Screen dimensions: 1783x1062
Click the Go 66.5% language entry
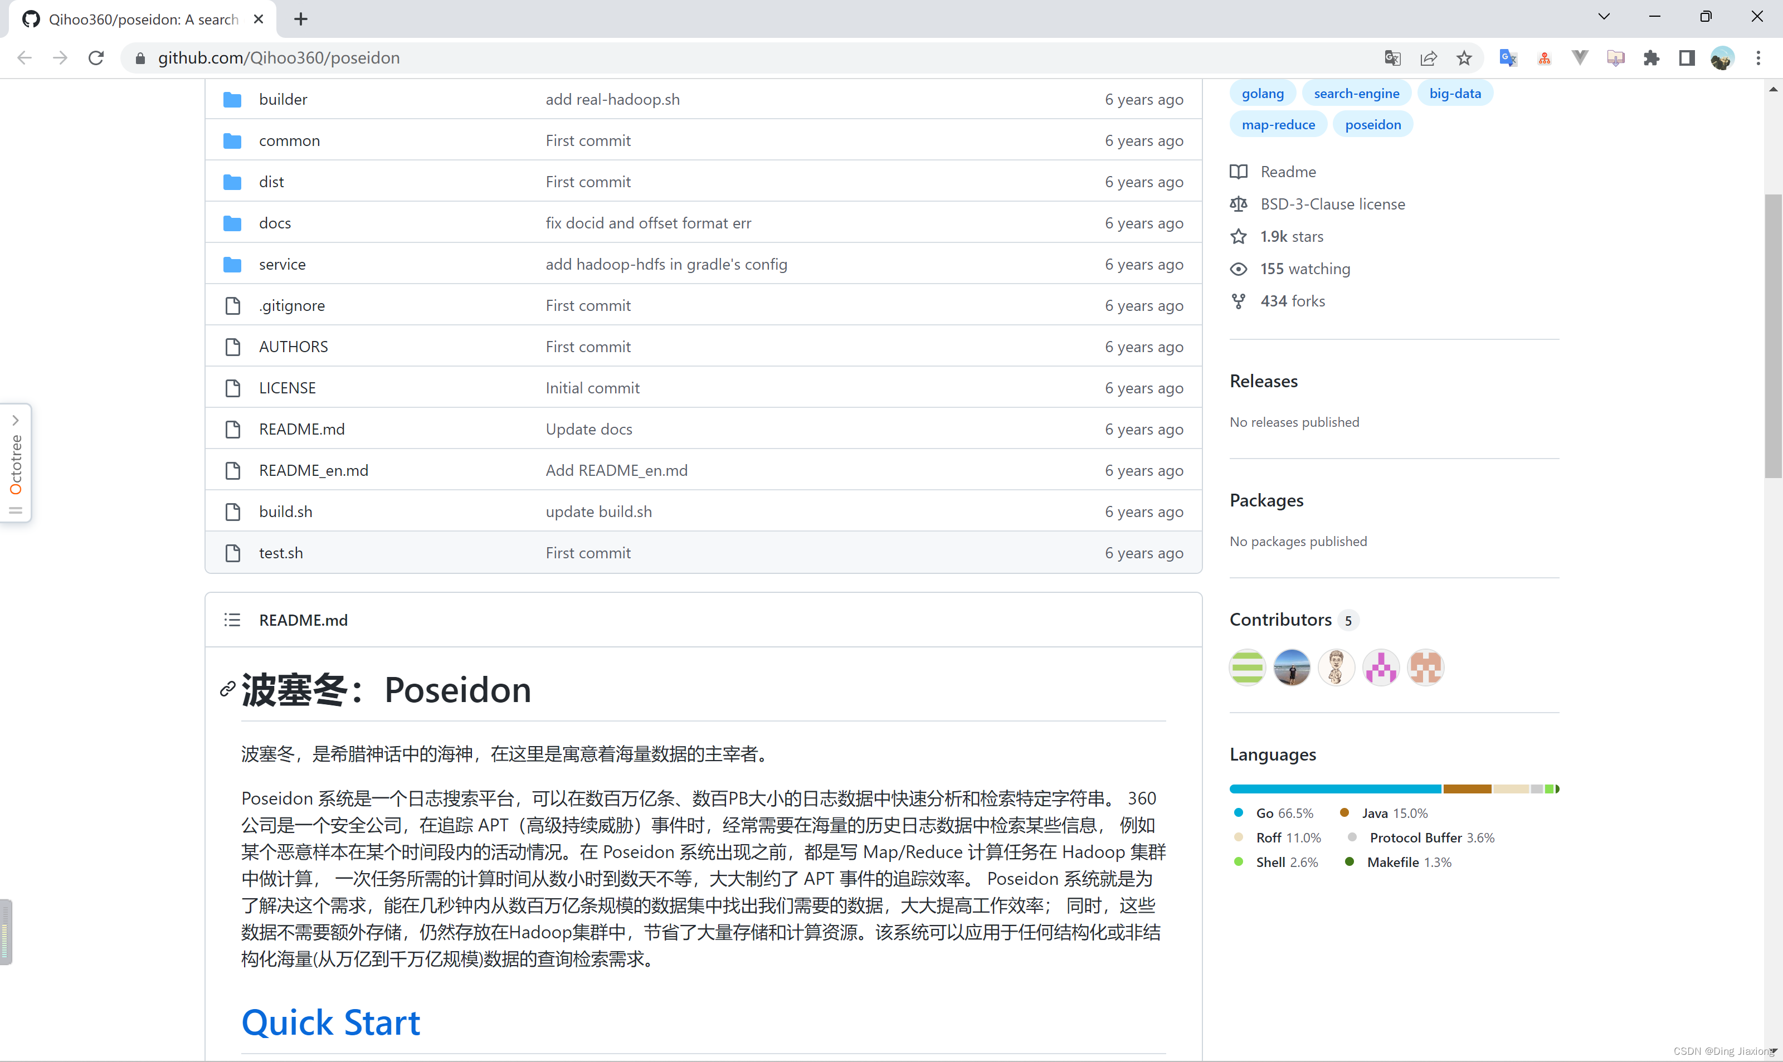pos(1274,813)
